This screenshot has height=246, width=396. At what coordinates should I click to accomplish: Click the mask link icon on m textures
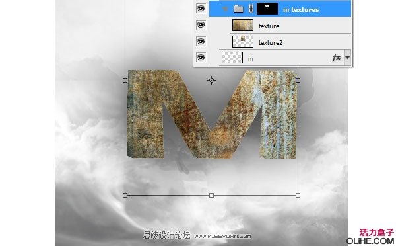(x=251, y=9)
